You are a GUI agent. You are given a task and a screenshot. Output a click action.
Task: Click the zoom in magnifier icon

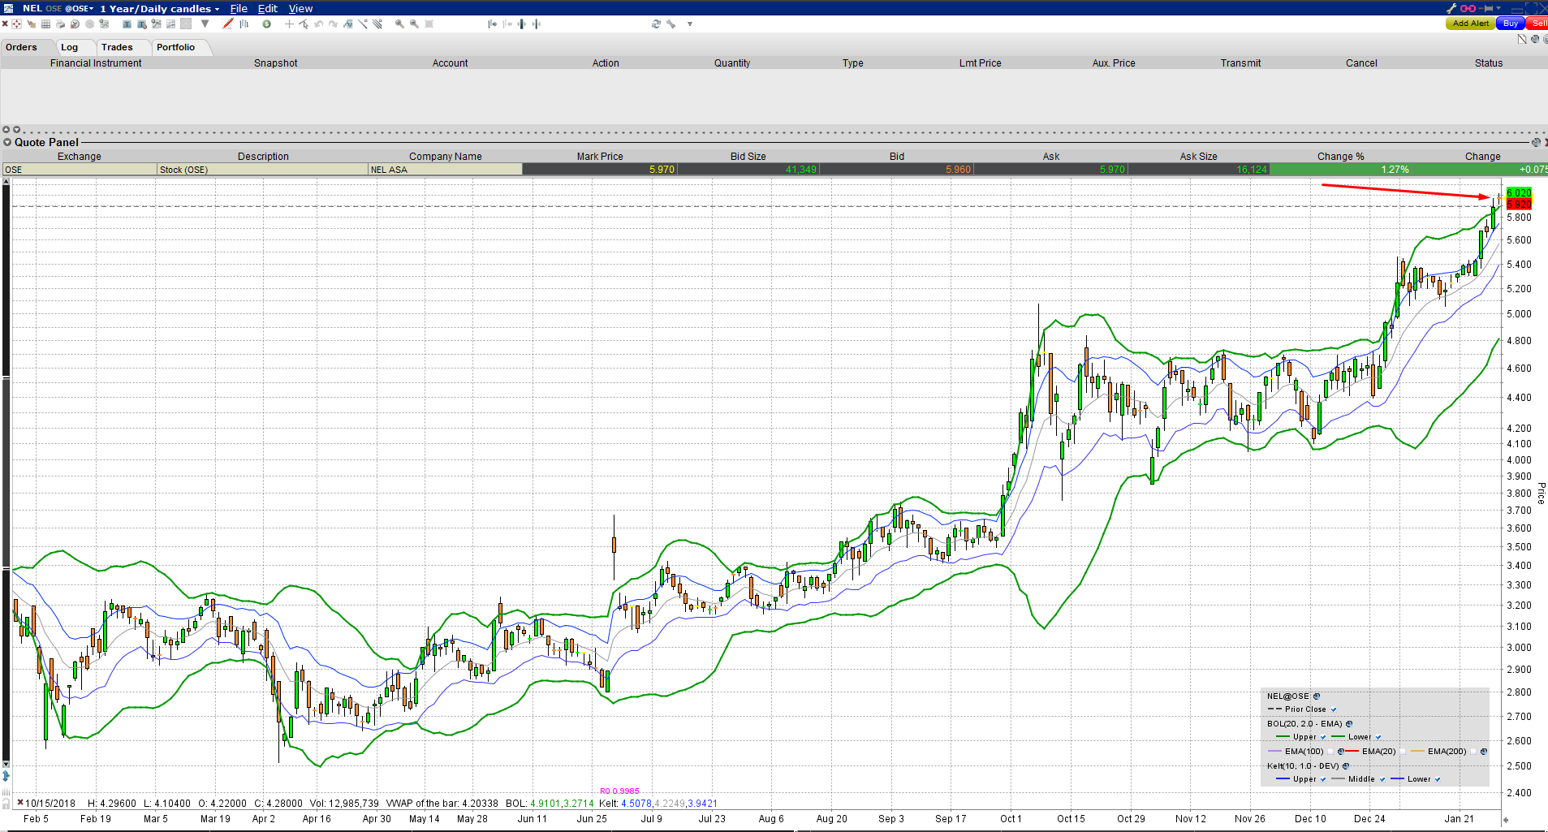tap(399, 24)
